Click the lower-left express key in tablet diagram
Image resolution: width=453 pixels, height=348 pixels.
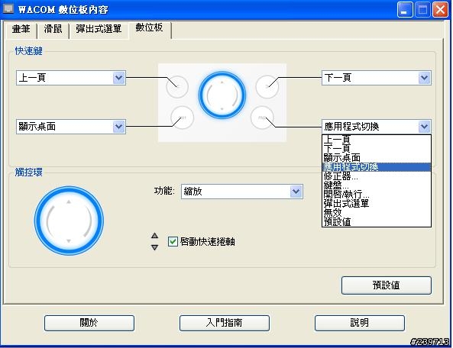(x=182, y=118)
